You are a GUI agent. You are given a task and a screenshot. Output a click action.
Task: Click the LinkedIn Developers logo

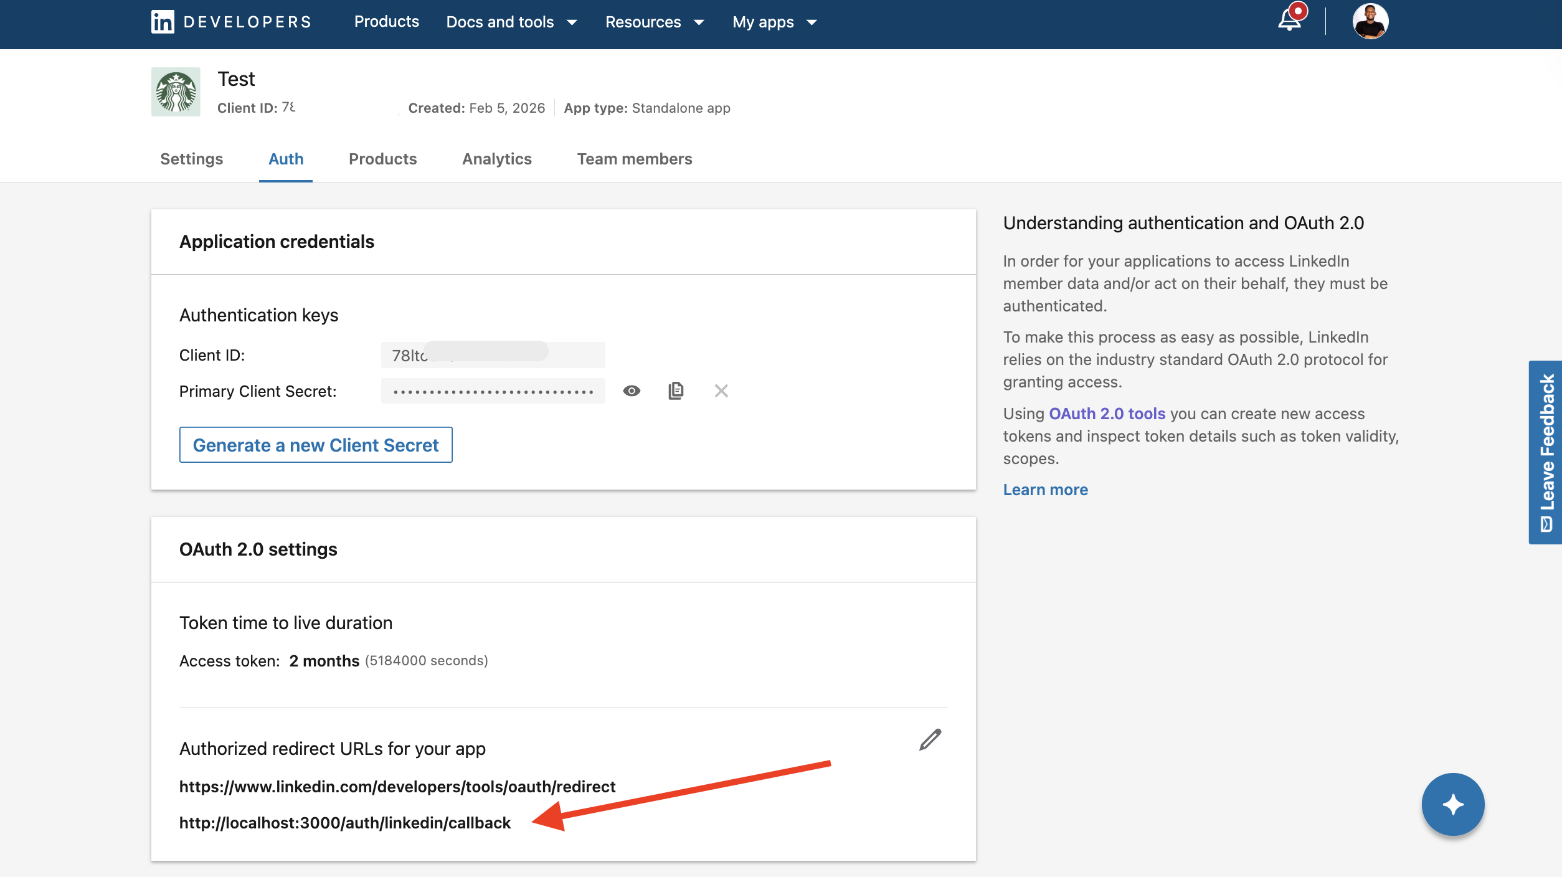click(230, 21)
